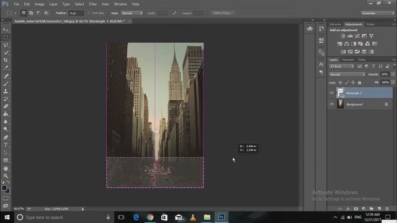The image size is (397, 223).
Task: Click the Rectangle 1 layer thumbnail
Action: [340, 93]
